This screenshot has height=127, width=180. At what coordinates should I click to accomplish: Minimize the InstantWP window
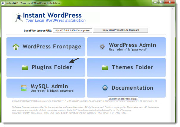155,2
